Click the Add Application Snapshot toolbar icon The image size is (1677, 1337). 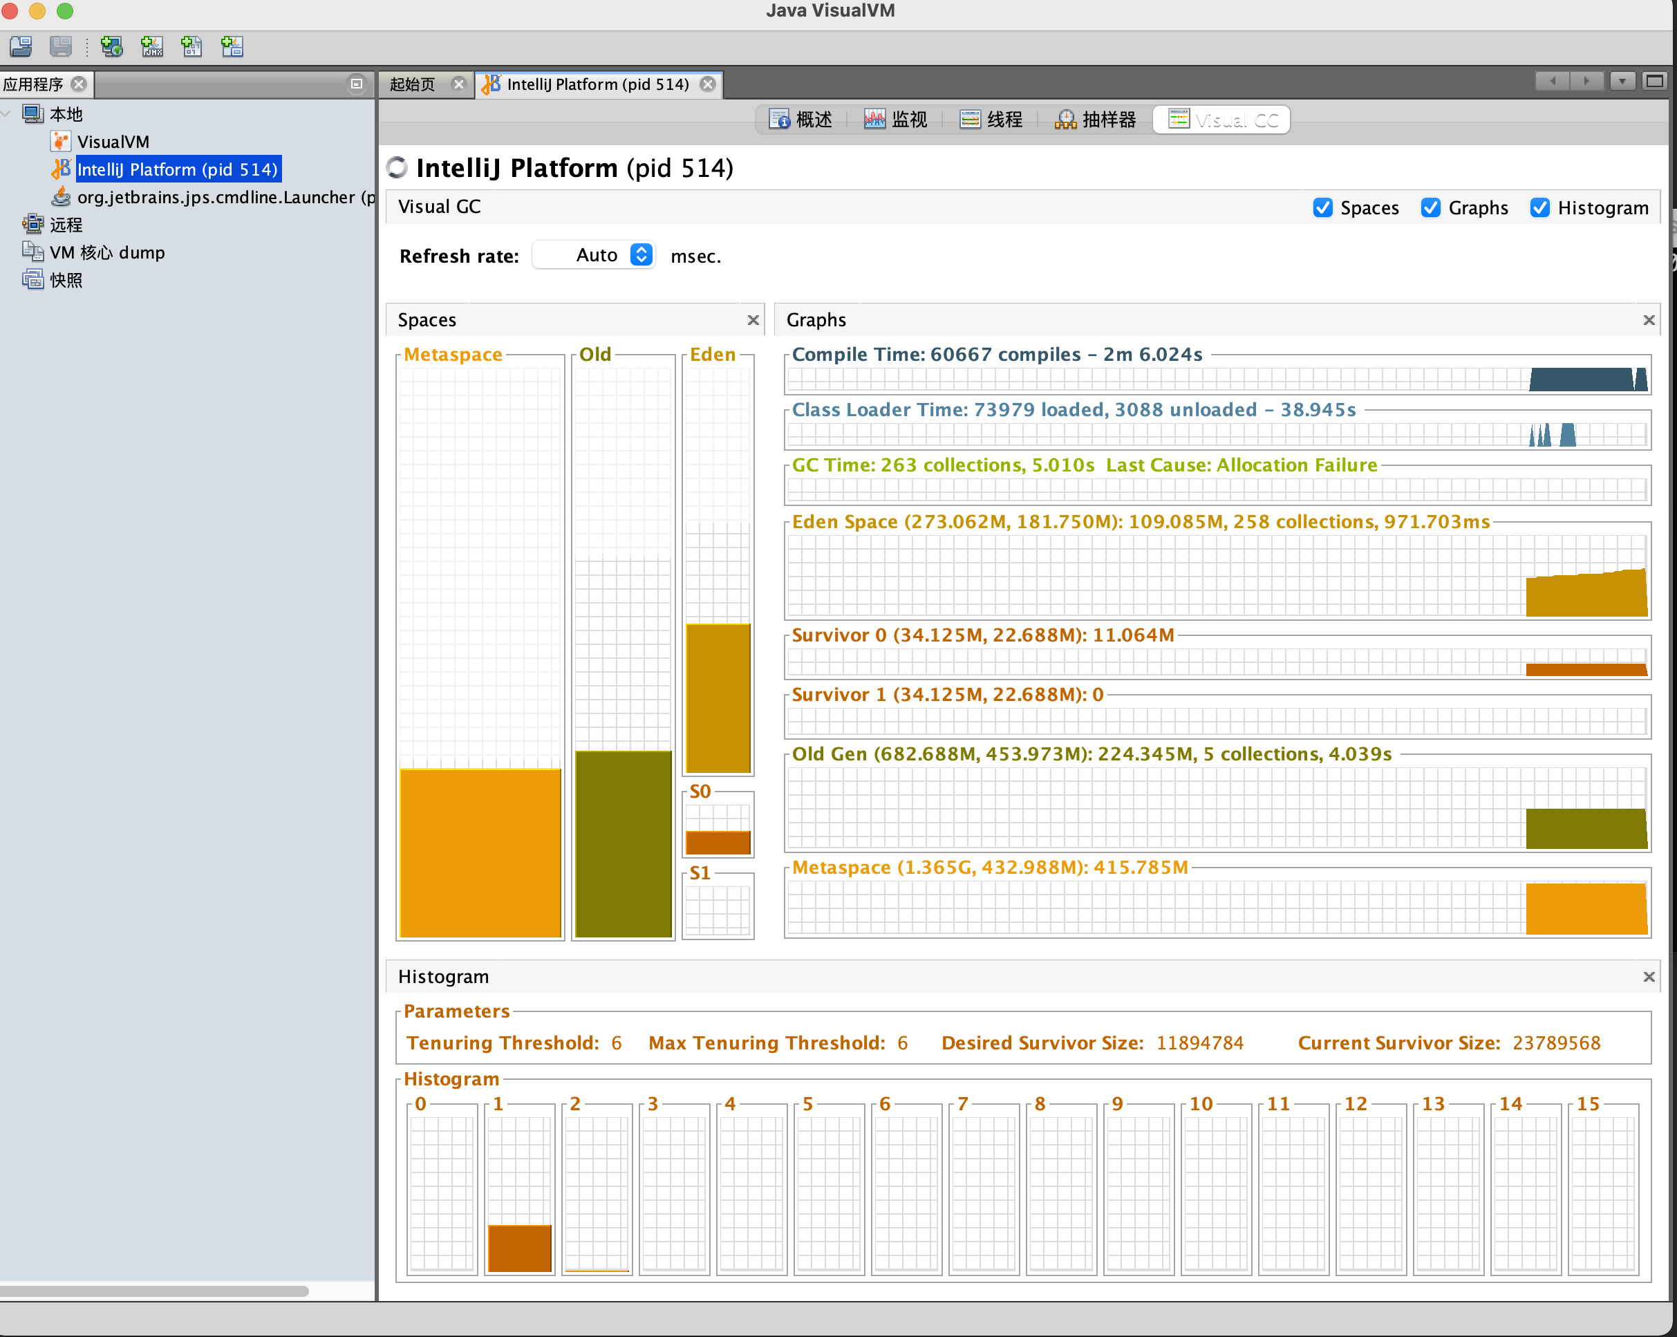click(232, 47)
